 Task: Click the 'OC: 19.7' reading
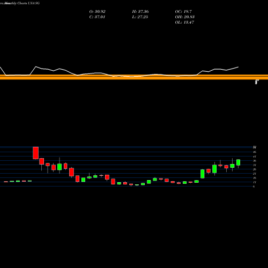click(x=183, y=12)
